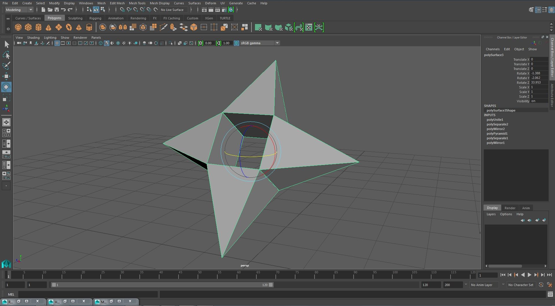Open the No Character Set dropdown
The width and height of the screenshot is (555, 306).
click(x=521, y=285)
